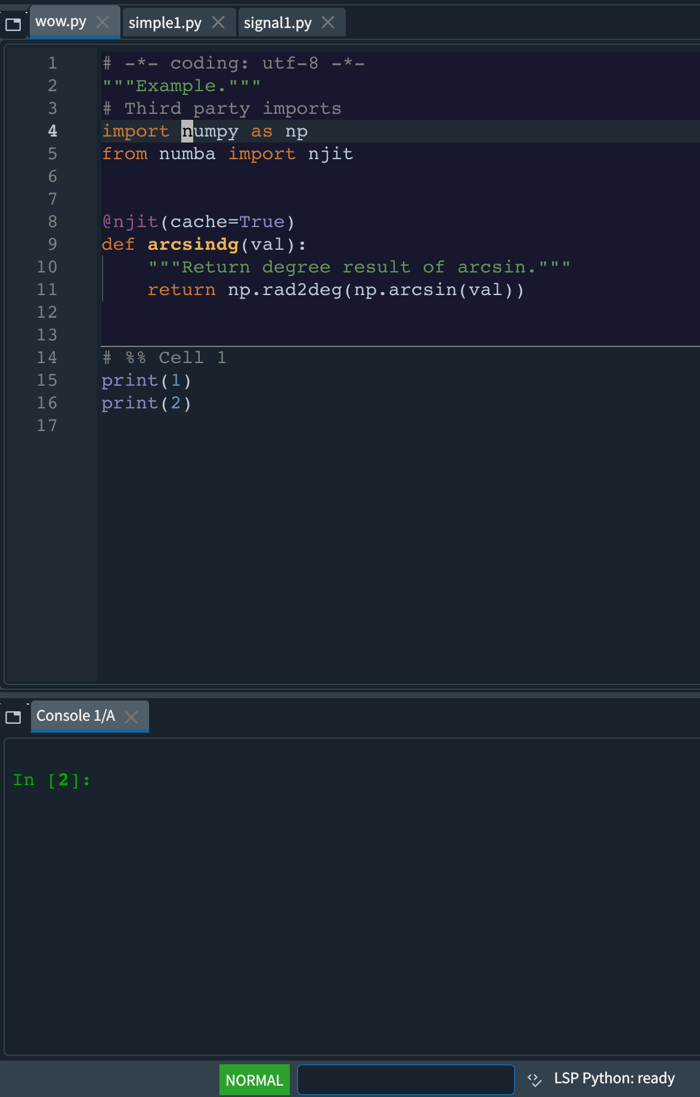Screen dimensions: 700x1097
Task: Click line number 9 in the gutter
Action: pos(52,244)
